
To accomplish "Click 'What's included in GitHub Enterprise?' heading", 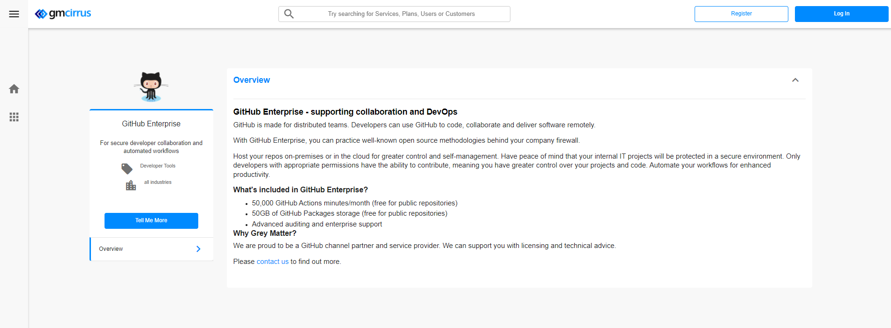I will click(300, 190).
